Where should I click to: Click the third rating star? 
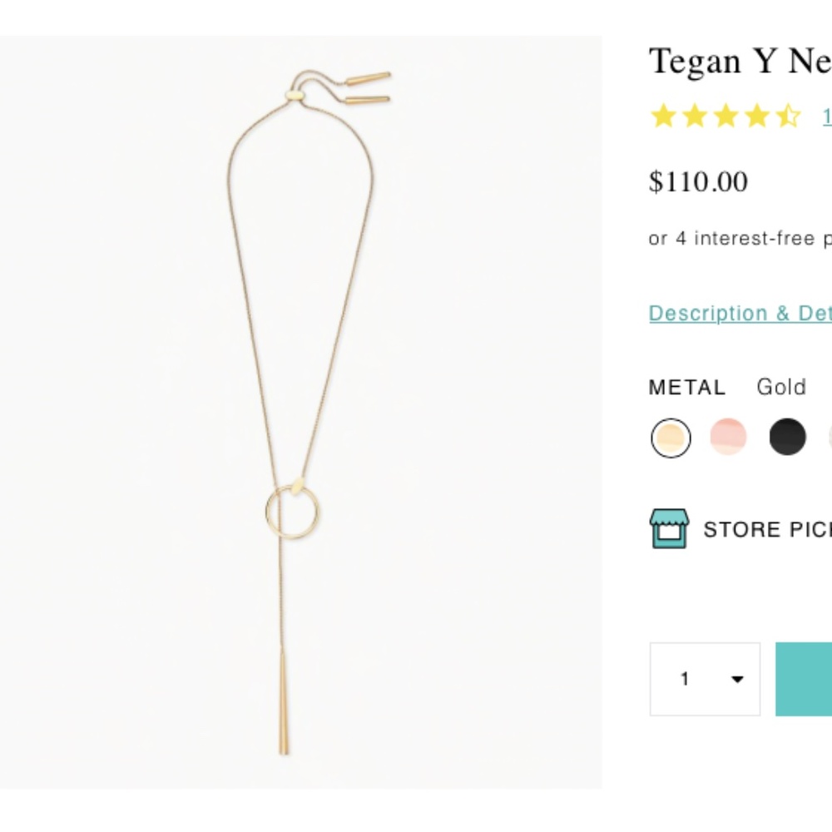pyautogui.click(x=724, y=118)
